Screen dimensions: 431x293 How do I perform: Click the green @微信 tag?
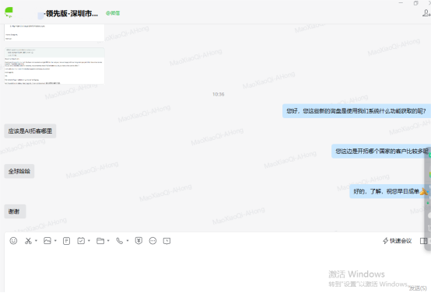[x=113, y=13]
